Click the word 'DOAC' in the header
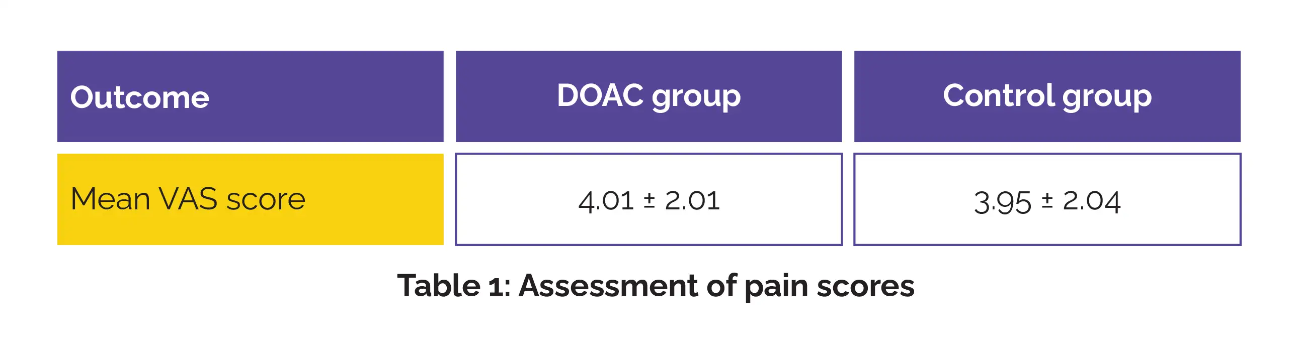This screenshot has height=354, width=1298. coord(600,95)
